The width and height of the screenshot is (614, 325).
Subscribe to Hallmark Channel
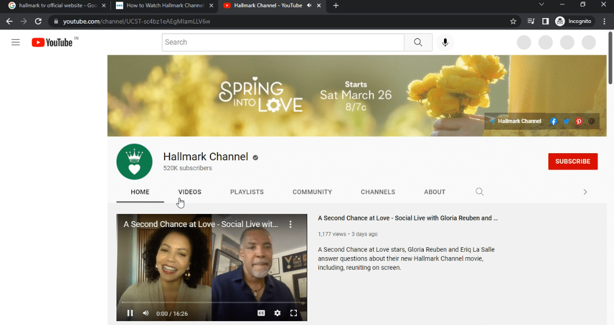572,161
